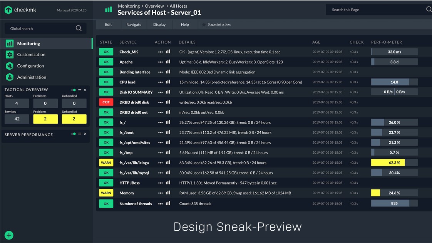This screenshot has width=432, height=243.
Task: Open the Display dropdown menu
Action: [x=159, y=25]
